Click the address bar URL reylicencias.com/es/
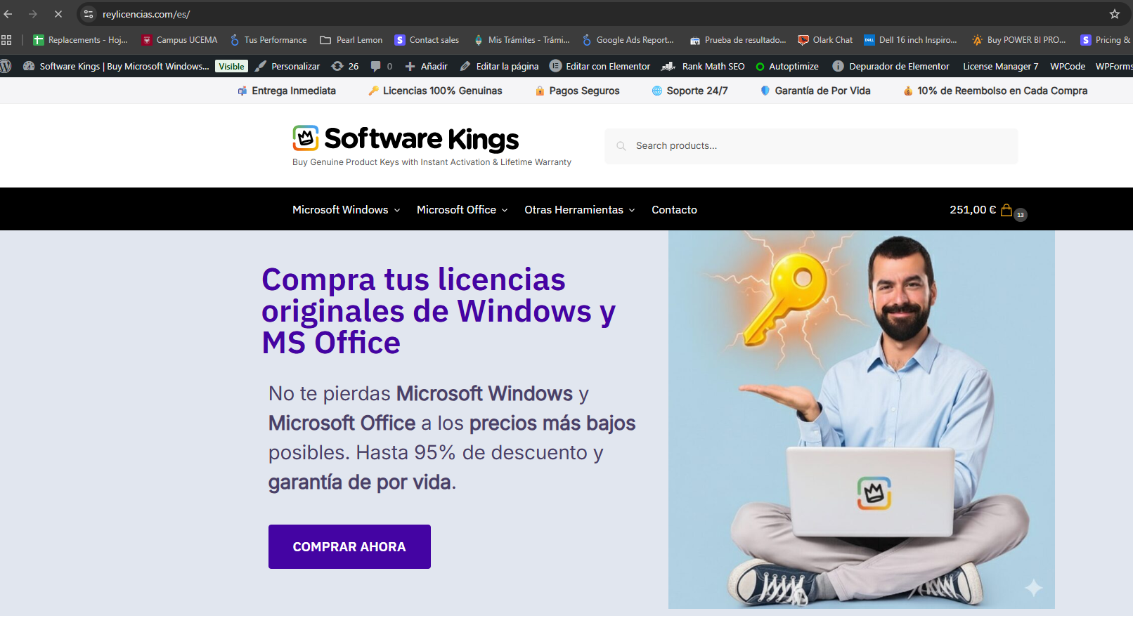The height and width of the screenshot is (618, 1133). coord(146,14)
